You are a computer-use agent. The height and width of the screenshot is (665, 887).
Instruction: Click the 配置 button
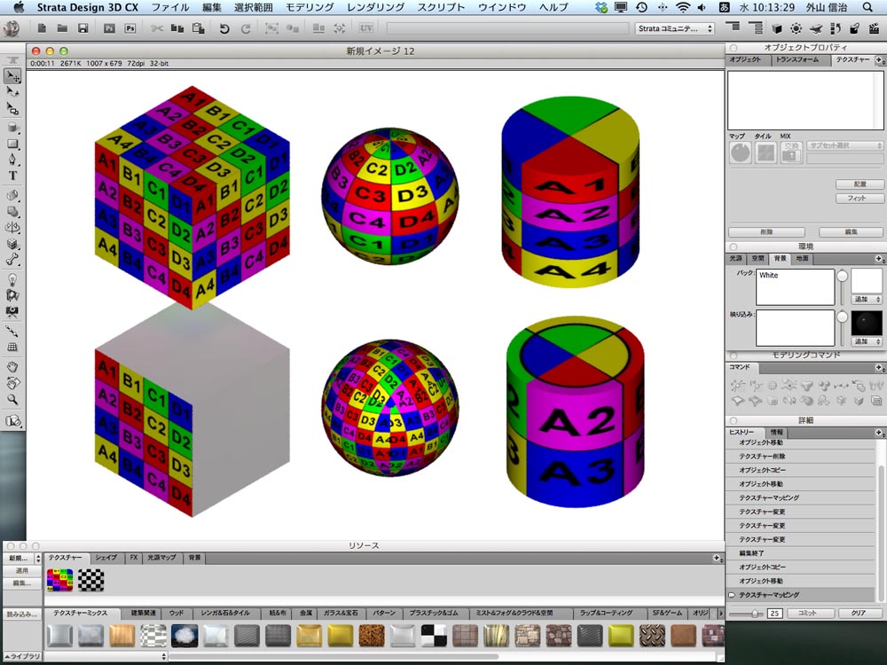pos(860,184)
